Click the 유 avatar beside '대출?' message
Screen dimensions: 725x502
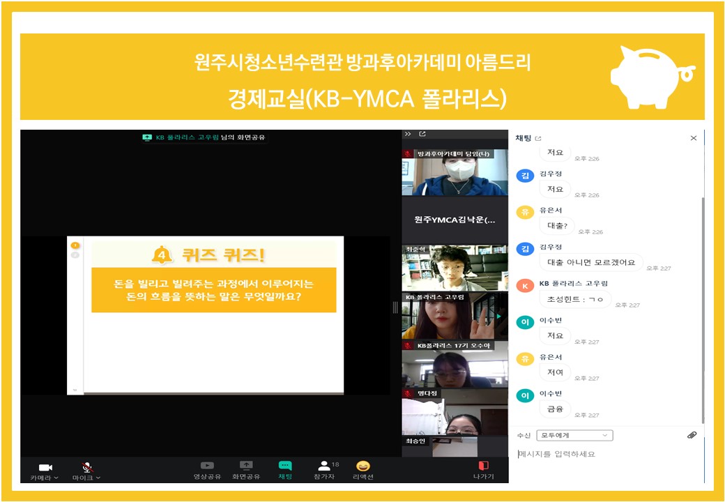(x=525, y=212)
